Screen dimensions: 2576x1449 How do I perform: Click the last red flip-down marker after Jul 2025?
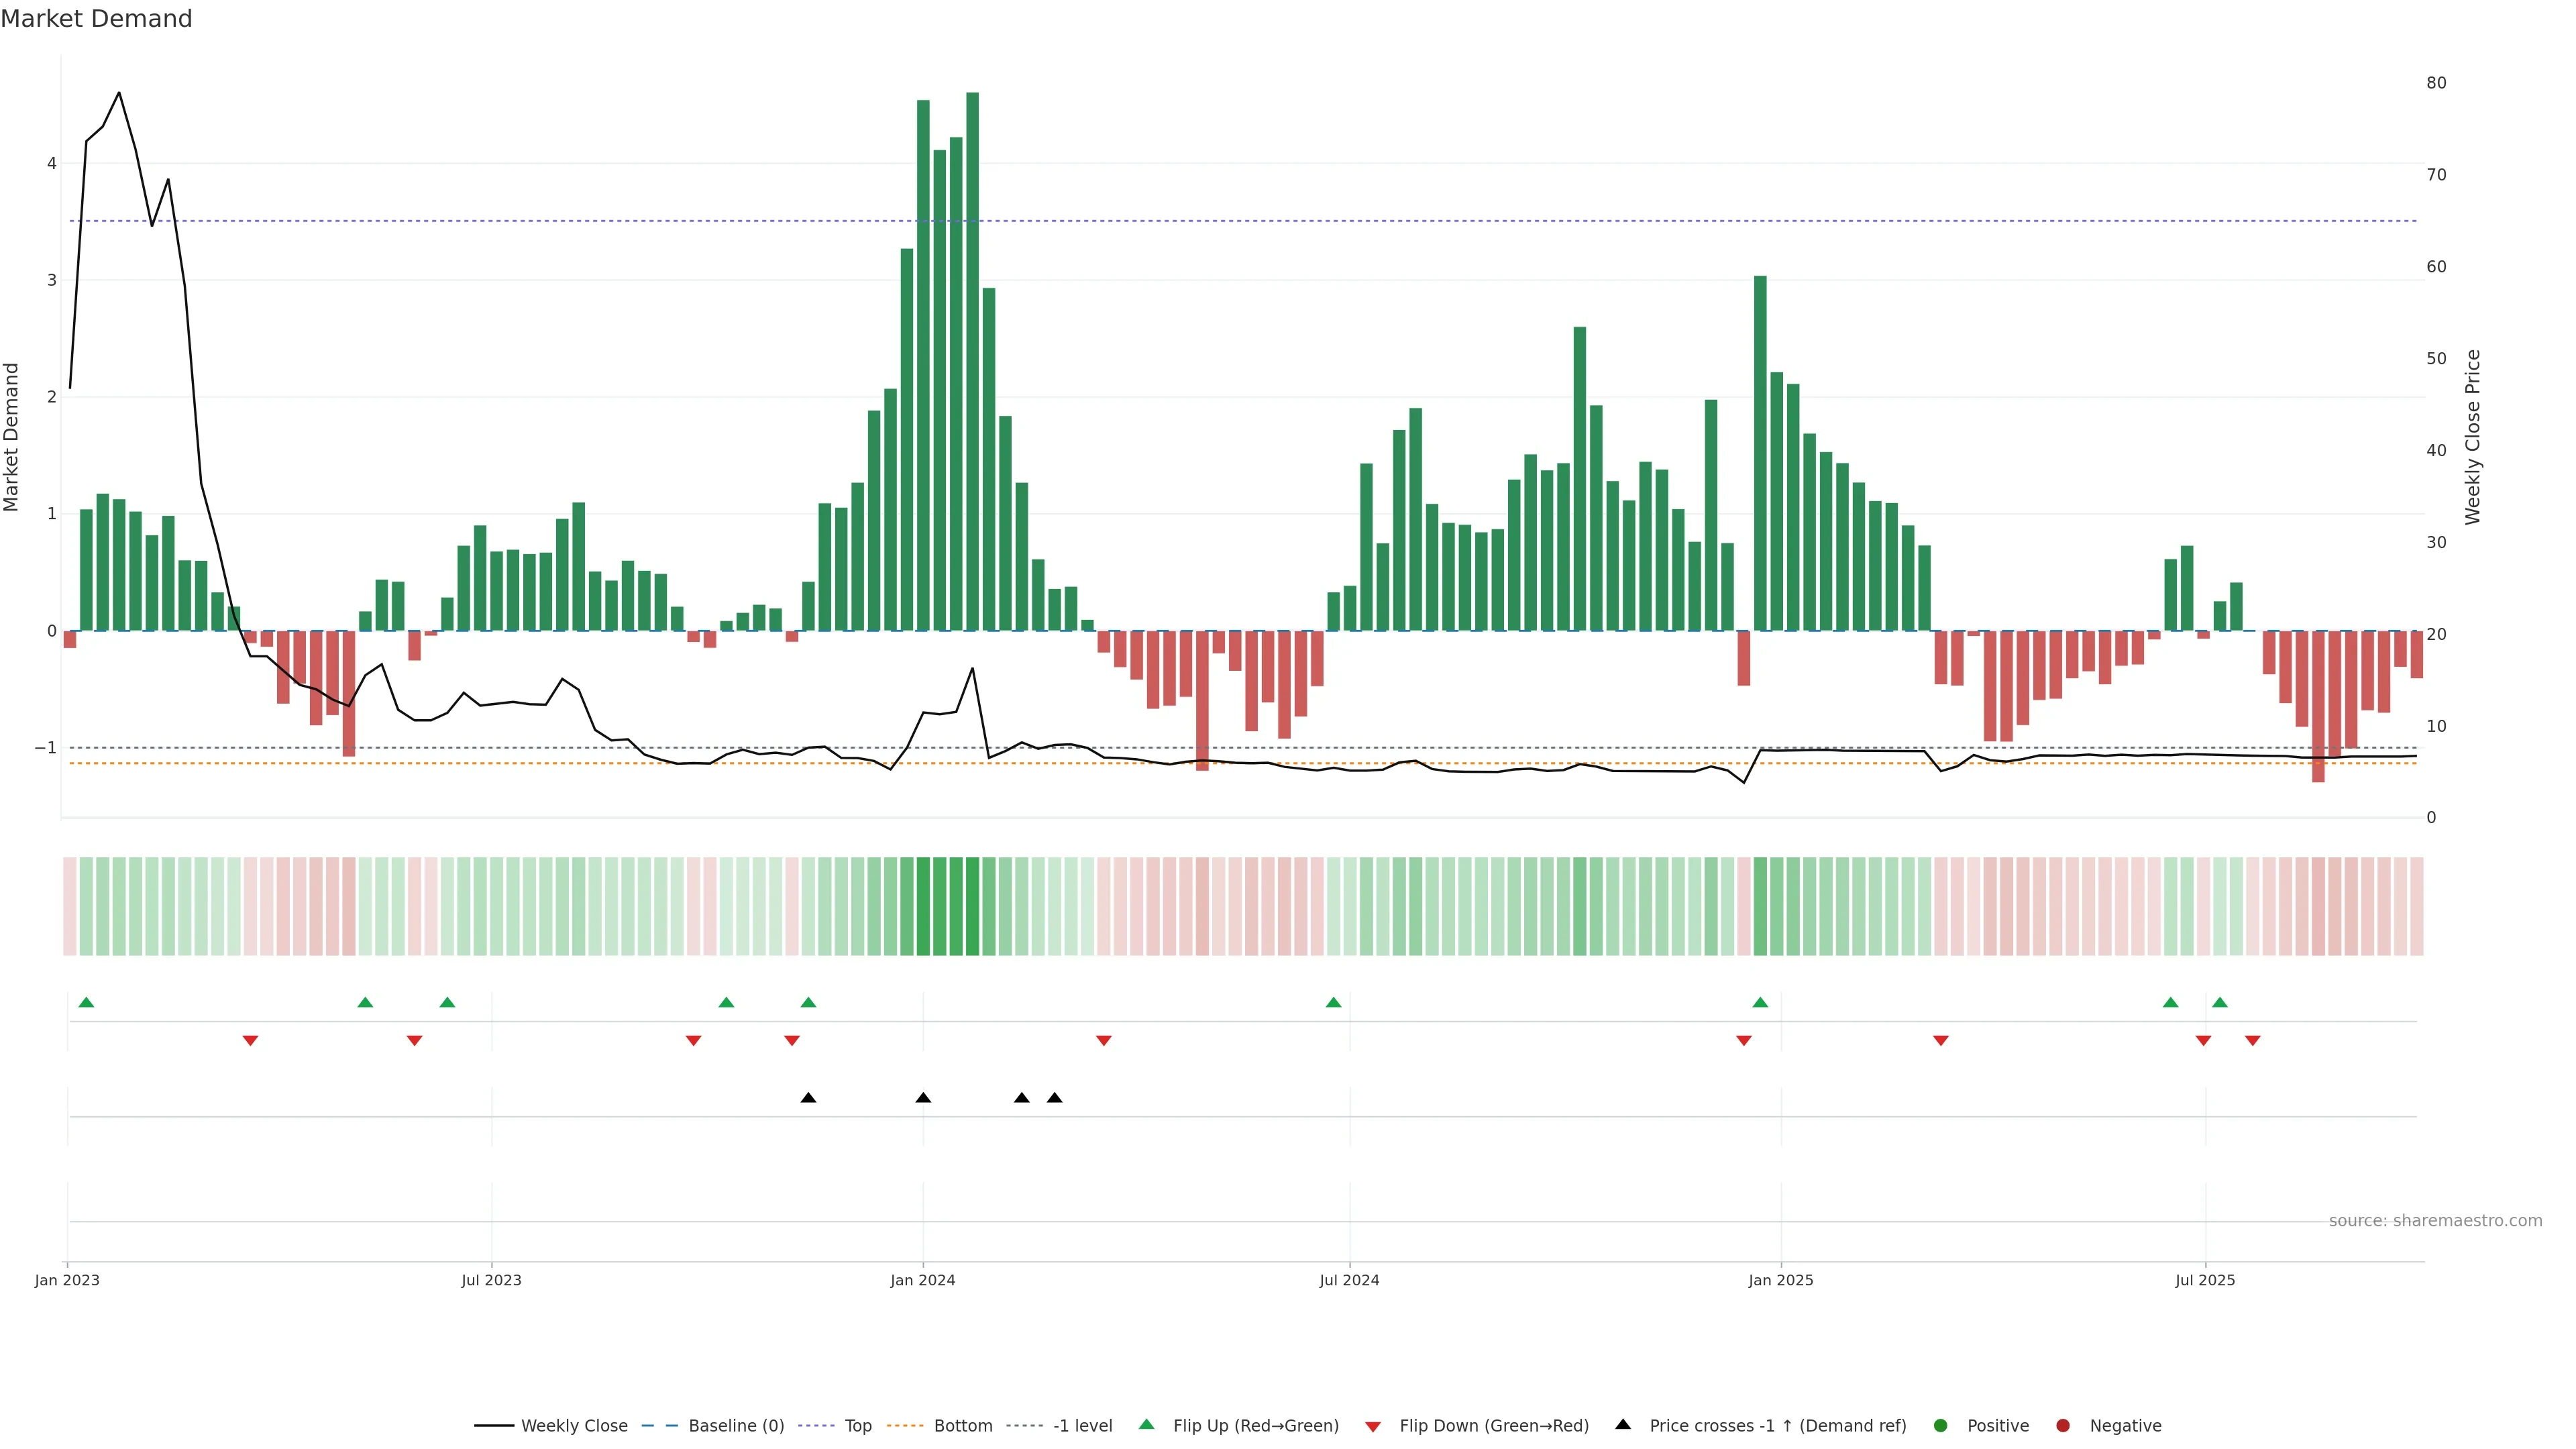pos(2252,1041)
